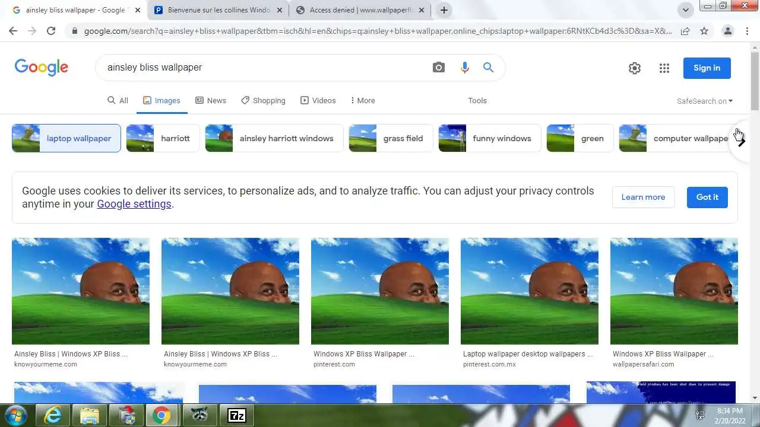Select the ainsley harriott windows chip

(x=274, y=138)
